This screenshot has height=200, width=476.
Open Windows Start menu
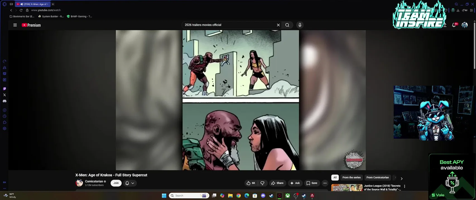[x=164, y=196]
